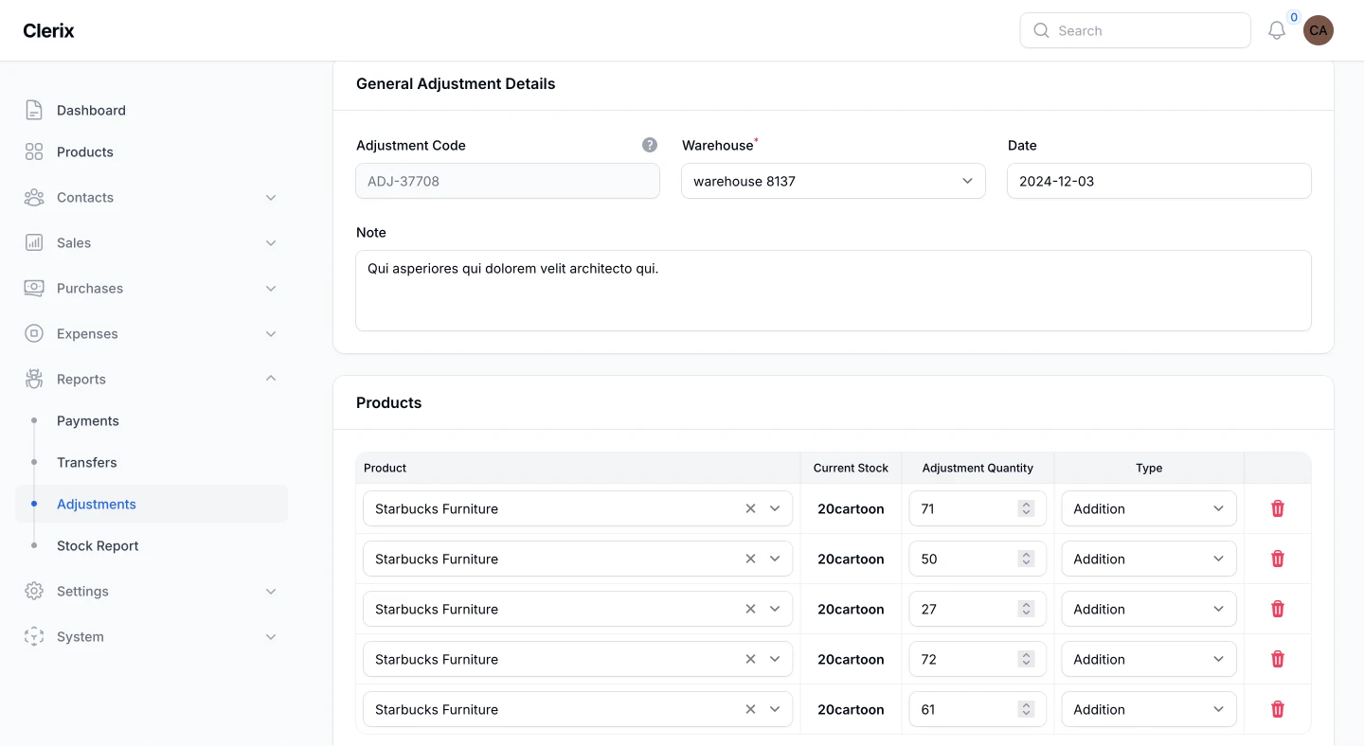This screenshot has width=1364, height=746.
Task: Click the Expenses circle icon
Action: pos(34,333)
